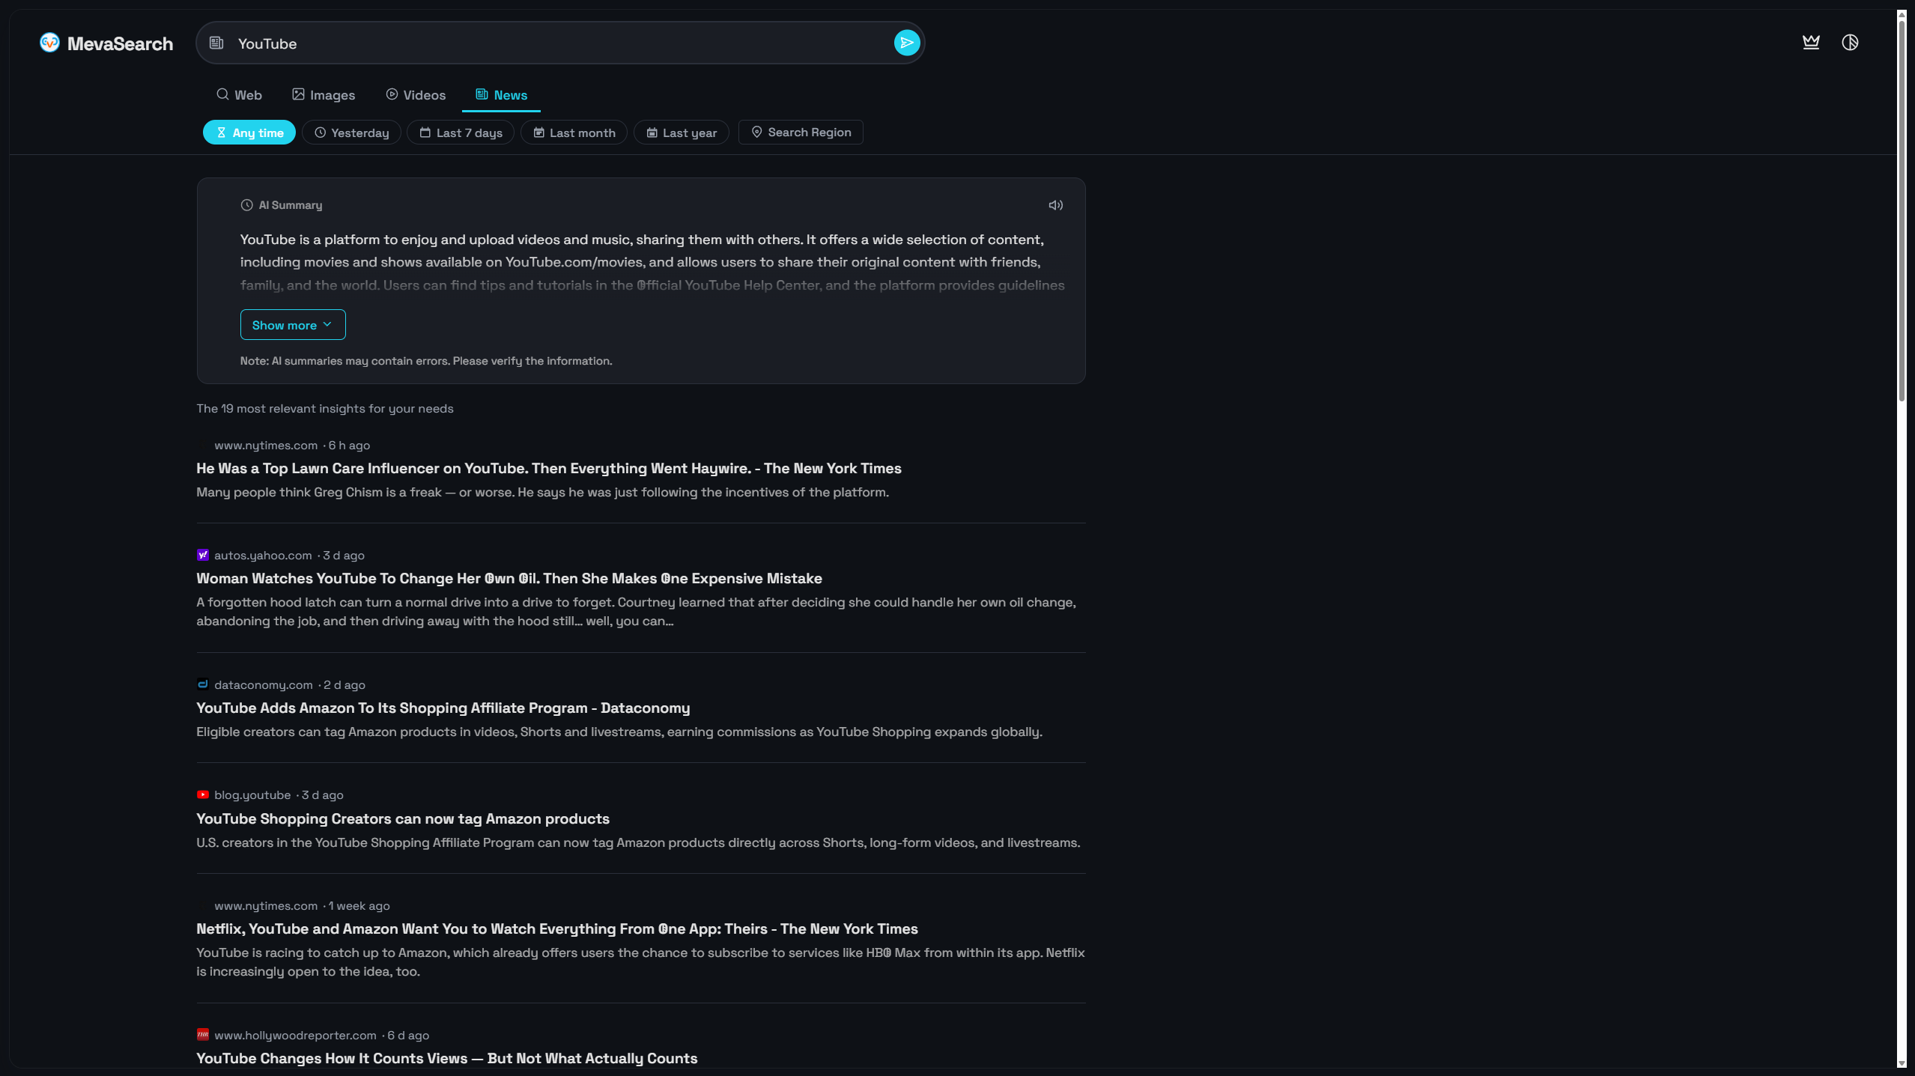Open Netflix, YouTube and Amazon NYT article
The image size is (1915, 1076).
pos(557,929)
